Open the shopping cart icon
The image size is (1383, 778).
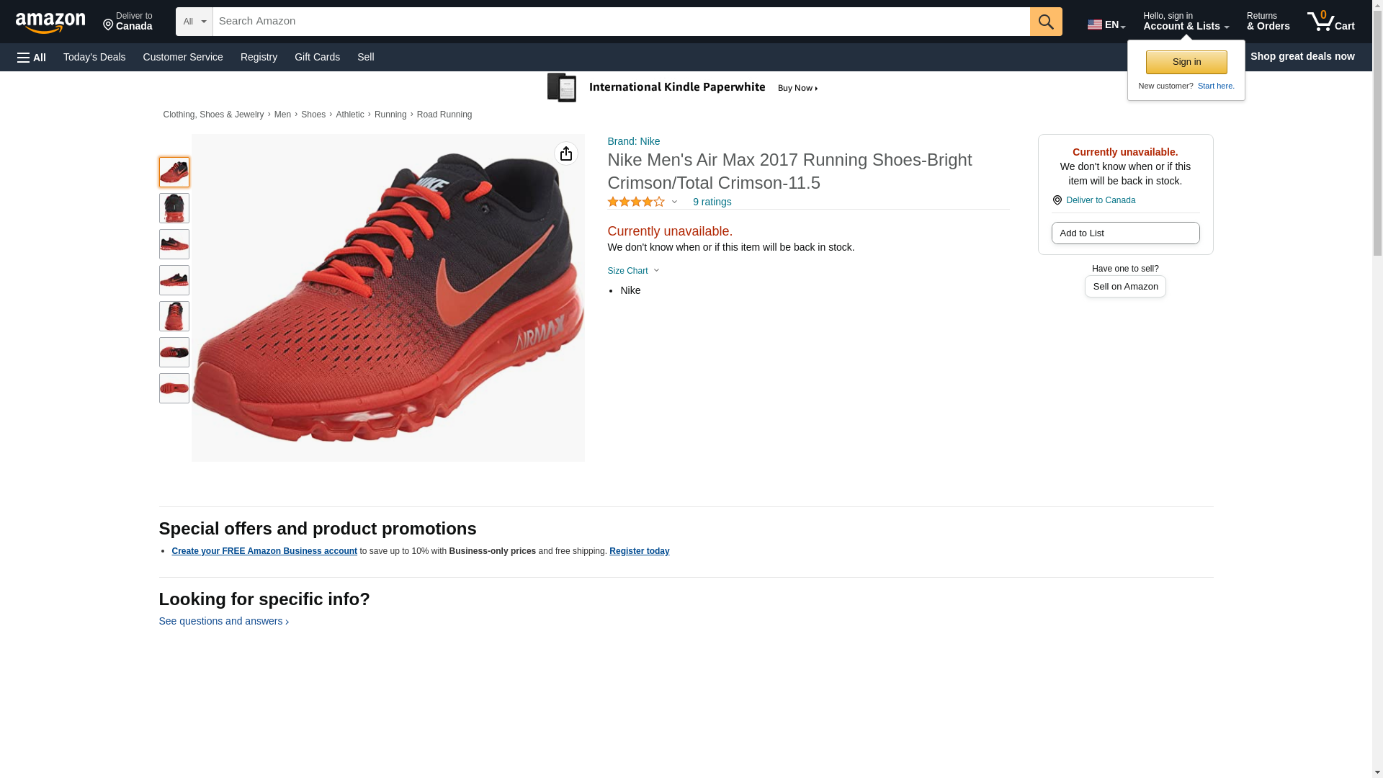(1331, 22)
